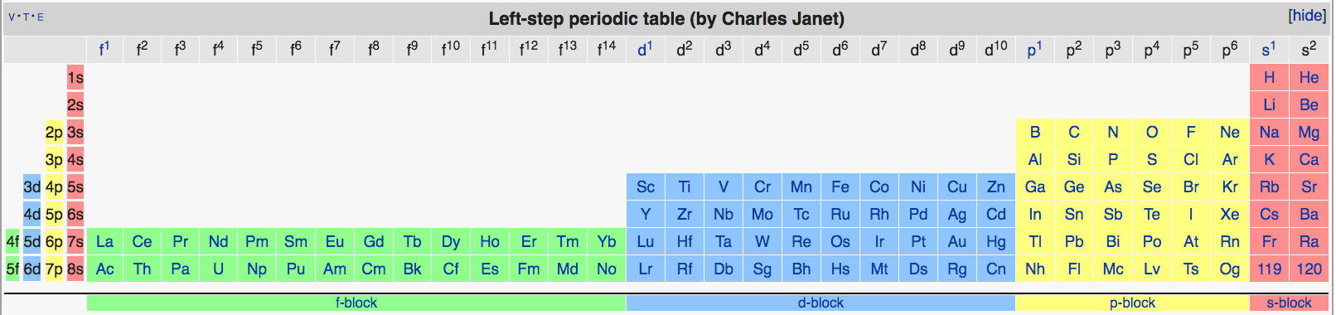Open the s-block legend link
Viewport: 1336px width, 315px height.
[x=1290, y=303]
